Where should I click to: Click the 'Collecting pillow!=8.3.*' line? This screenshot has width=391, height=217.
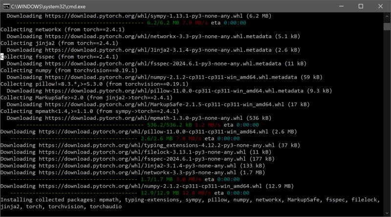coord(94,84)
